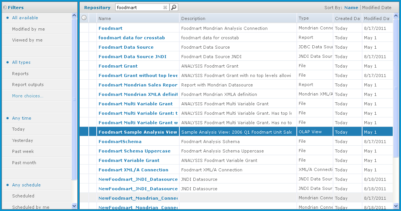Sort repository by Name
Viewport: 401px width, 211px height.
(x=351, y=8)
